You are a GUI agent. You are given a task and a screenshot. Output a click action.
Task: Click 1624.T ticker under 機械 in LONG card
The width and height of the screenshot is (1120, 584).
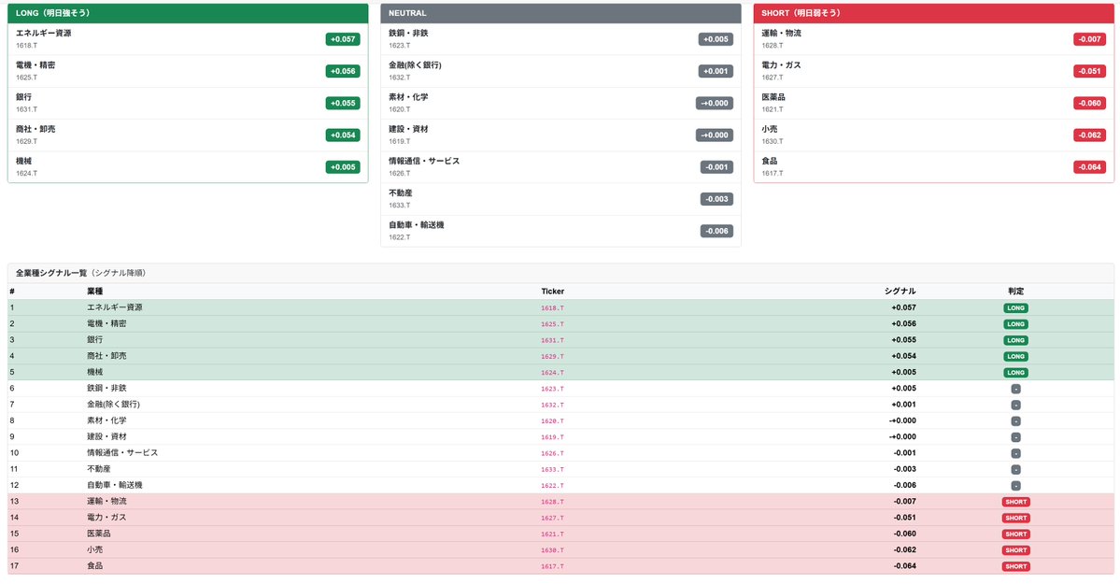pyautogui.click(x=26, y=174)
